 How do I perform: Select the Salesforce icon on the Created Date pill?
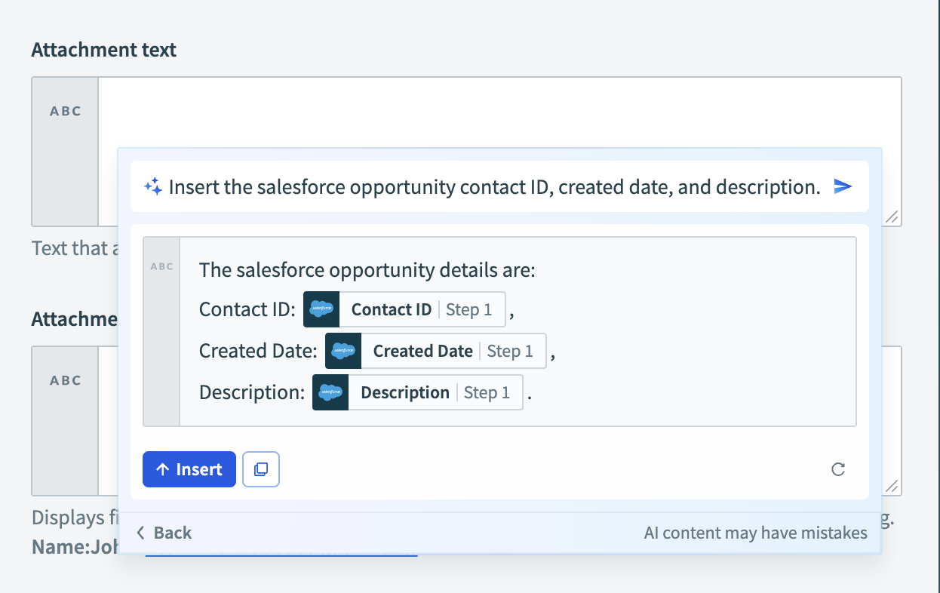pos(342,350)
